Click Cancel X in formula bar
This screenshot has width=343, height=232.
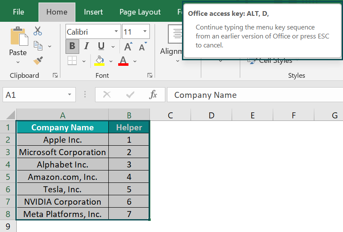[107, 95]
